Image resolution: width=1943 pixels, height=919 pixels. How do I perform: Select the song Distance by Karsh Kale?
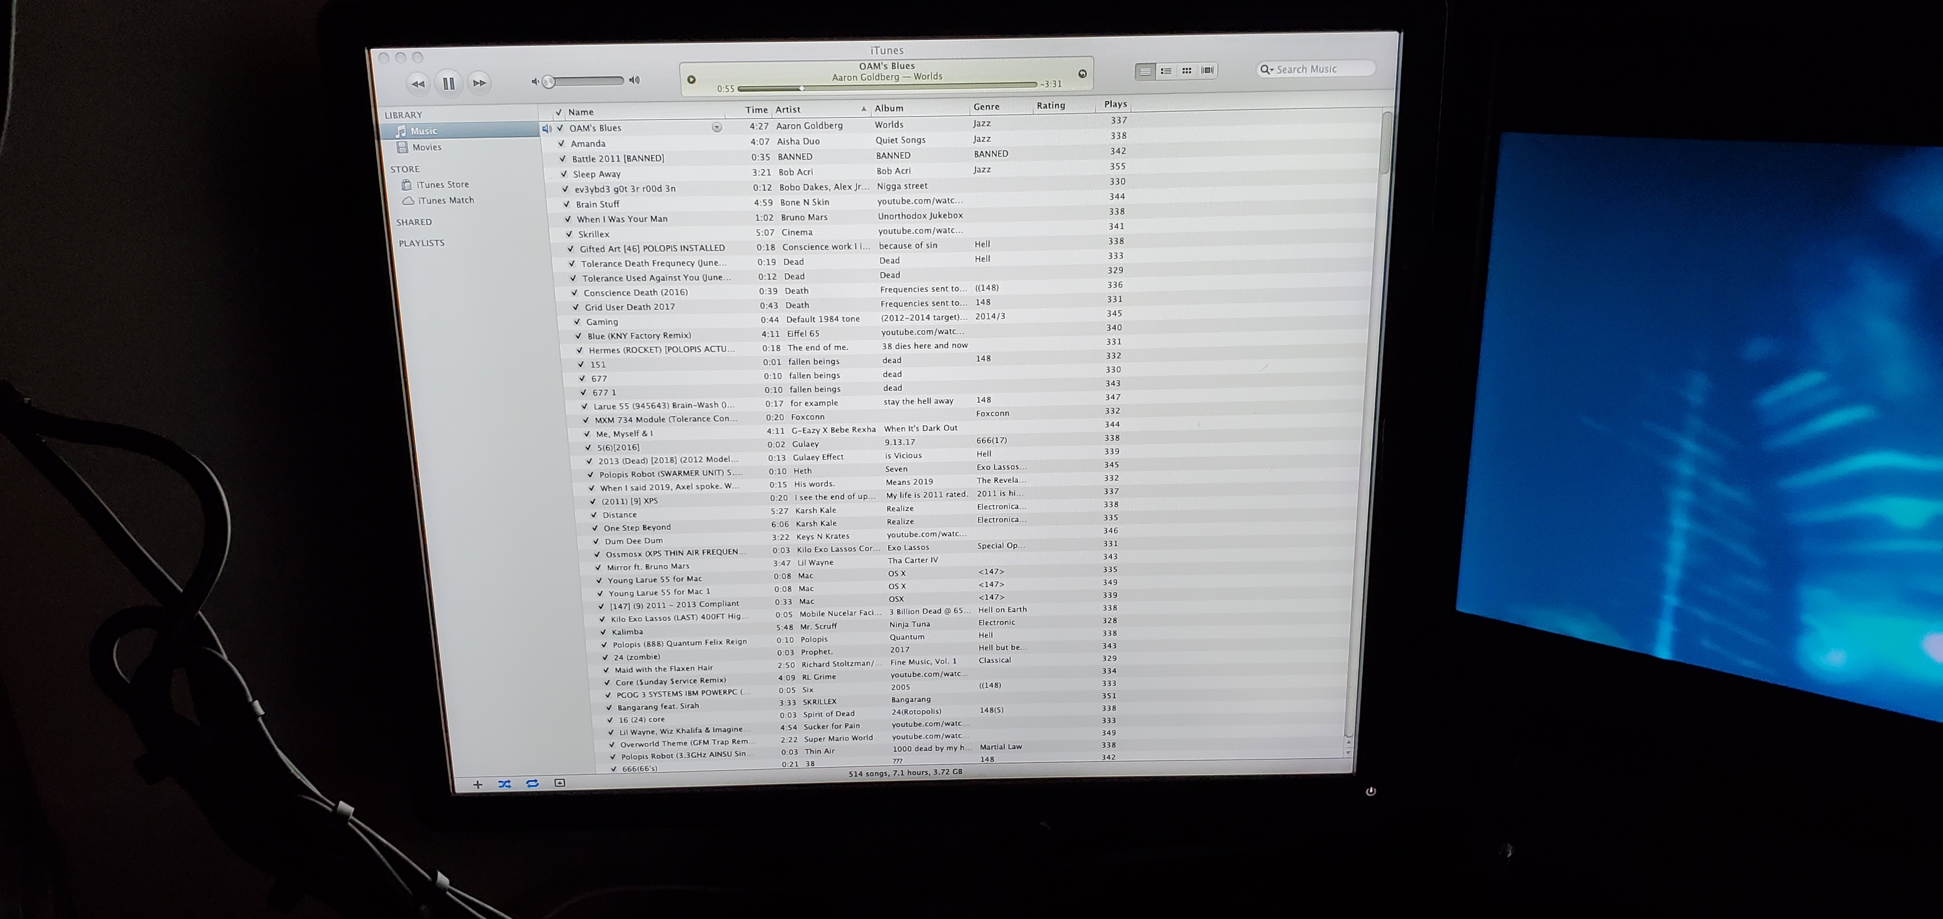(x=619, y=515)
